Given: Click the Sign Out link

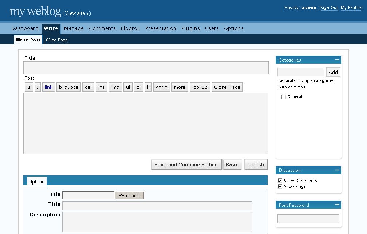Looking at the screenshot, I should 329,8.
